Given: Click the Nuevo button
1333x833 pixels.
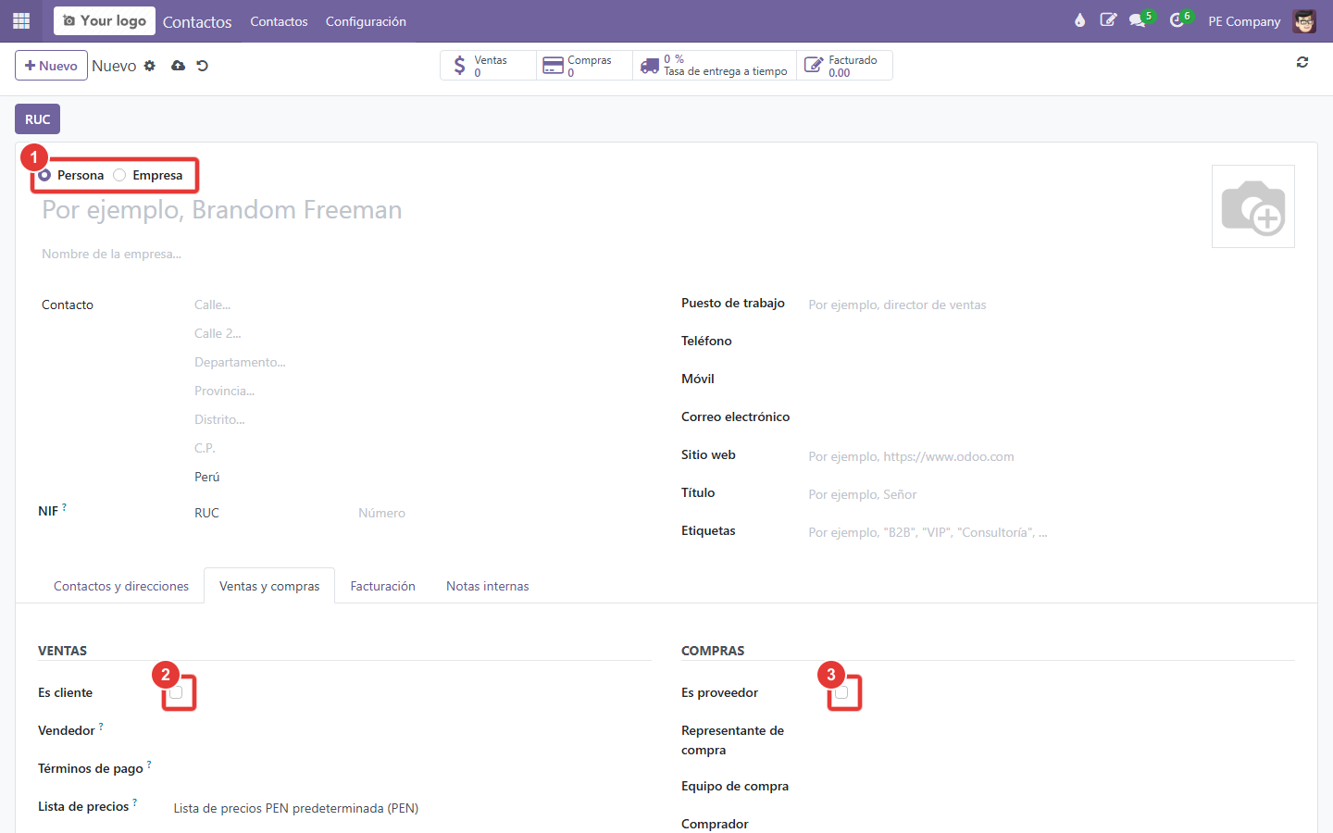Looking at the screenshot, I should coord(51,66).
